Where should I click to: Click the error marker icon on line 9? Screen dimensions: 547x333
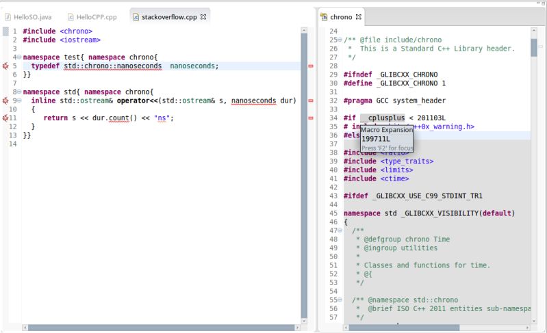click(5, 101)
